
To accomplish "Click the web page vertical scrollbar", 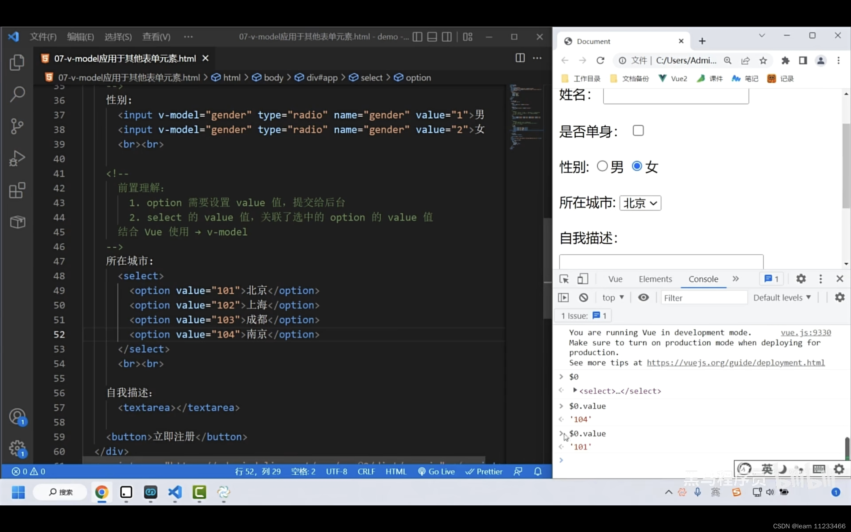I will pos(846,165).
